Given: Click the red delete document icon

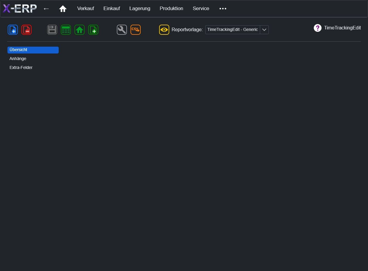Looking at the screenshot, I should 27,30.
